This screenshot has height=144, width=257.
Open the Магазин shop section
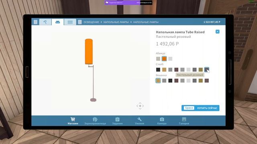click(x=73, y=121)
